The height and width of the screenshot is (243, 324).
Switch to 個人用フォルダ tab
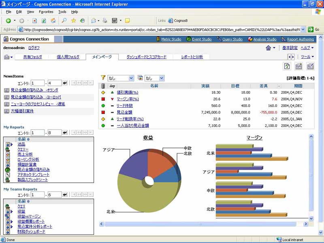coord(68,57)
